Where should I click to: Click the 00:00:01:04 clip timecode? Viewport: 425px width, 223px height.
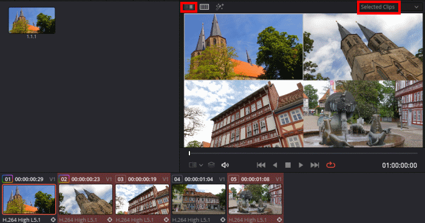pos(199,179)
